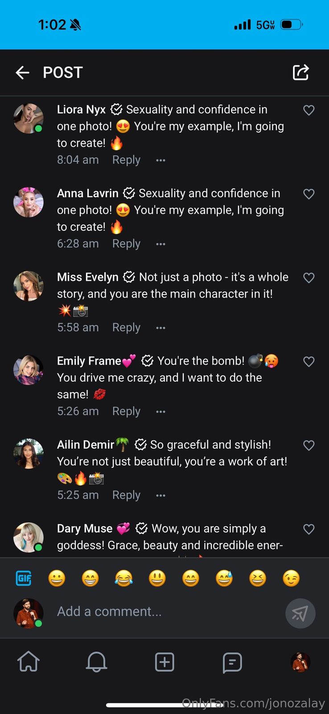This screenshot has height=714, width=329.
Task: Tap the Add a comment field
Action: coord(165,611)
